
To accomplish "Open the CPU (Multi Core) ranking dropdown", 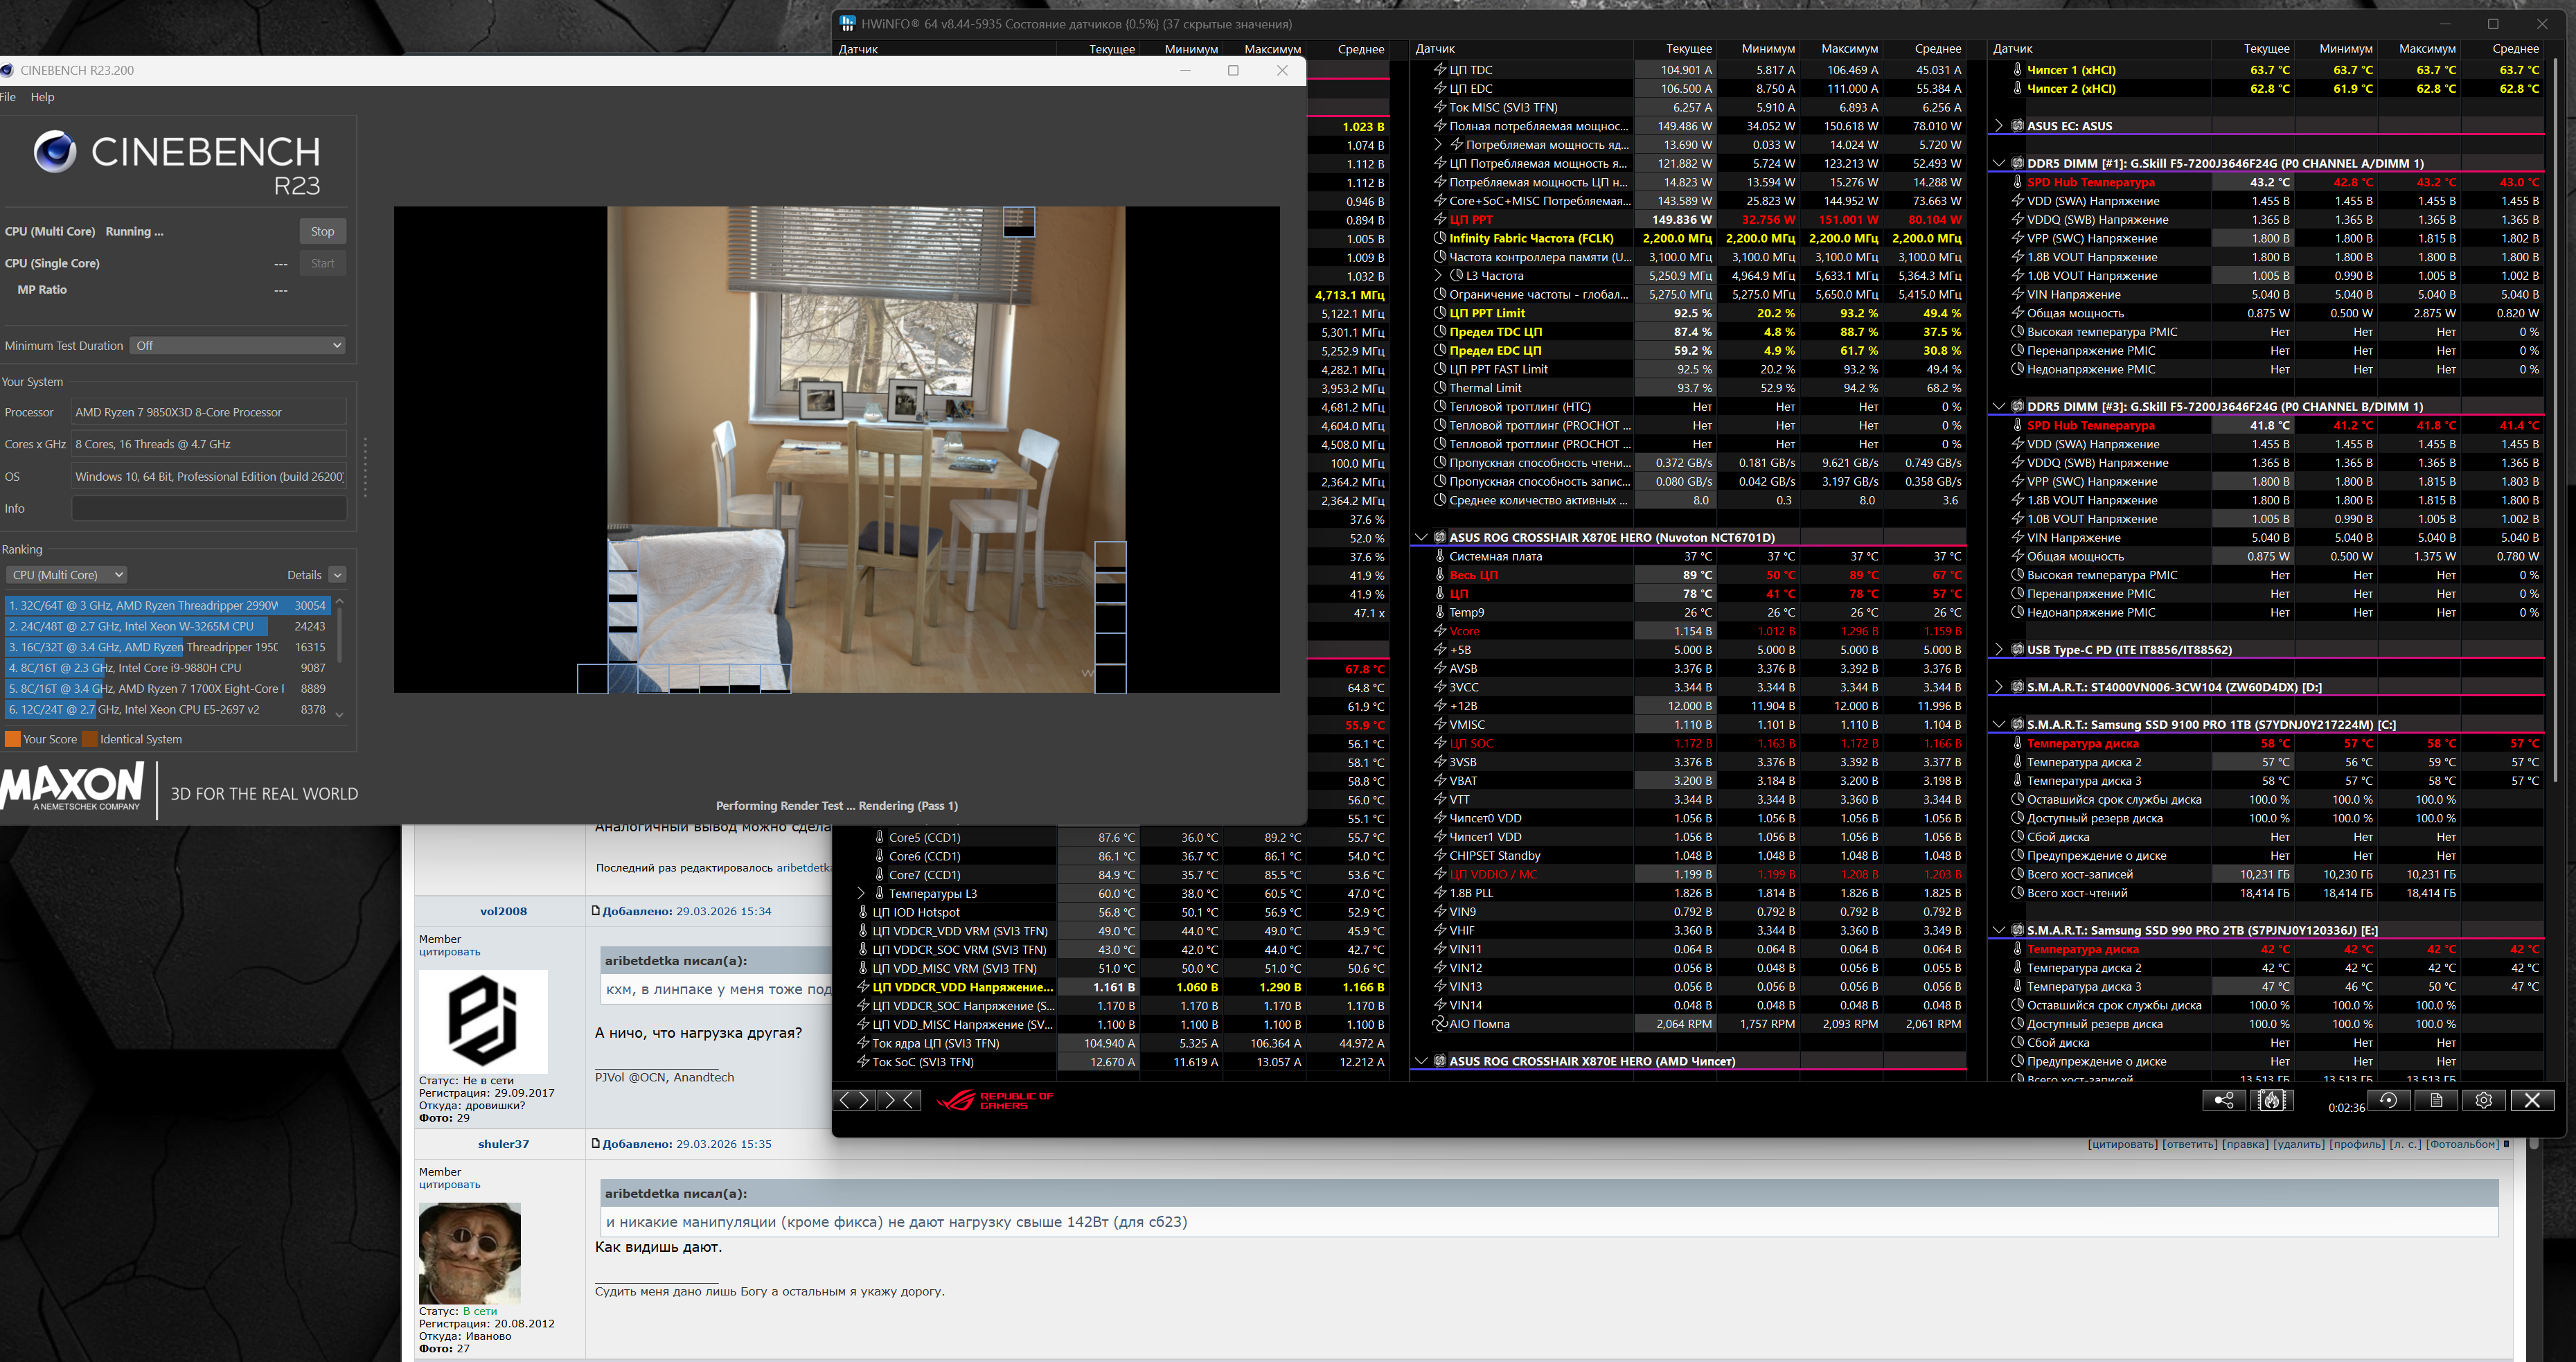I will pos(68,575).
